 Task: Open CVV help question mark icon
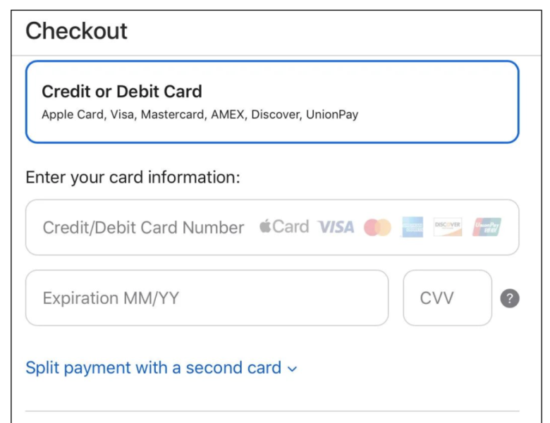[x=510, y=298]
